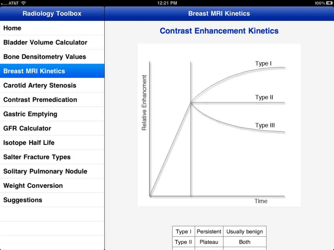This screenshot has height=250, width=334.
Task: Open the Suggestions item
Action: coord(52,200)
